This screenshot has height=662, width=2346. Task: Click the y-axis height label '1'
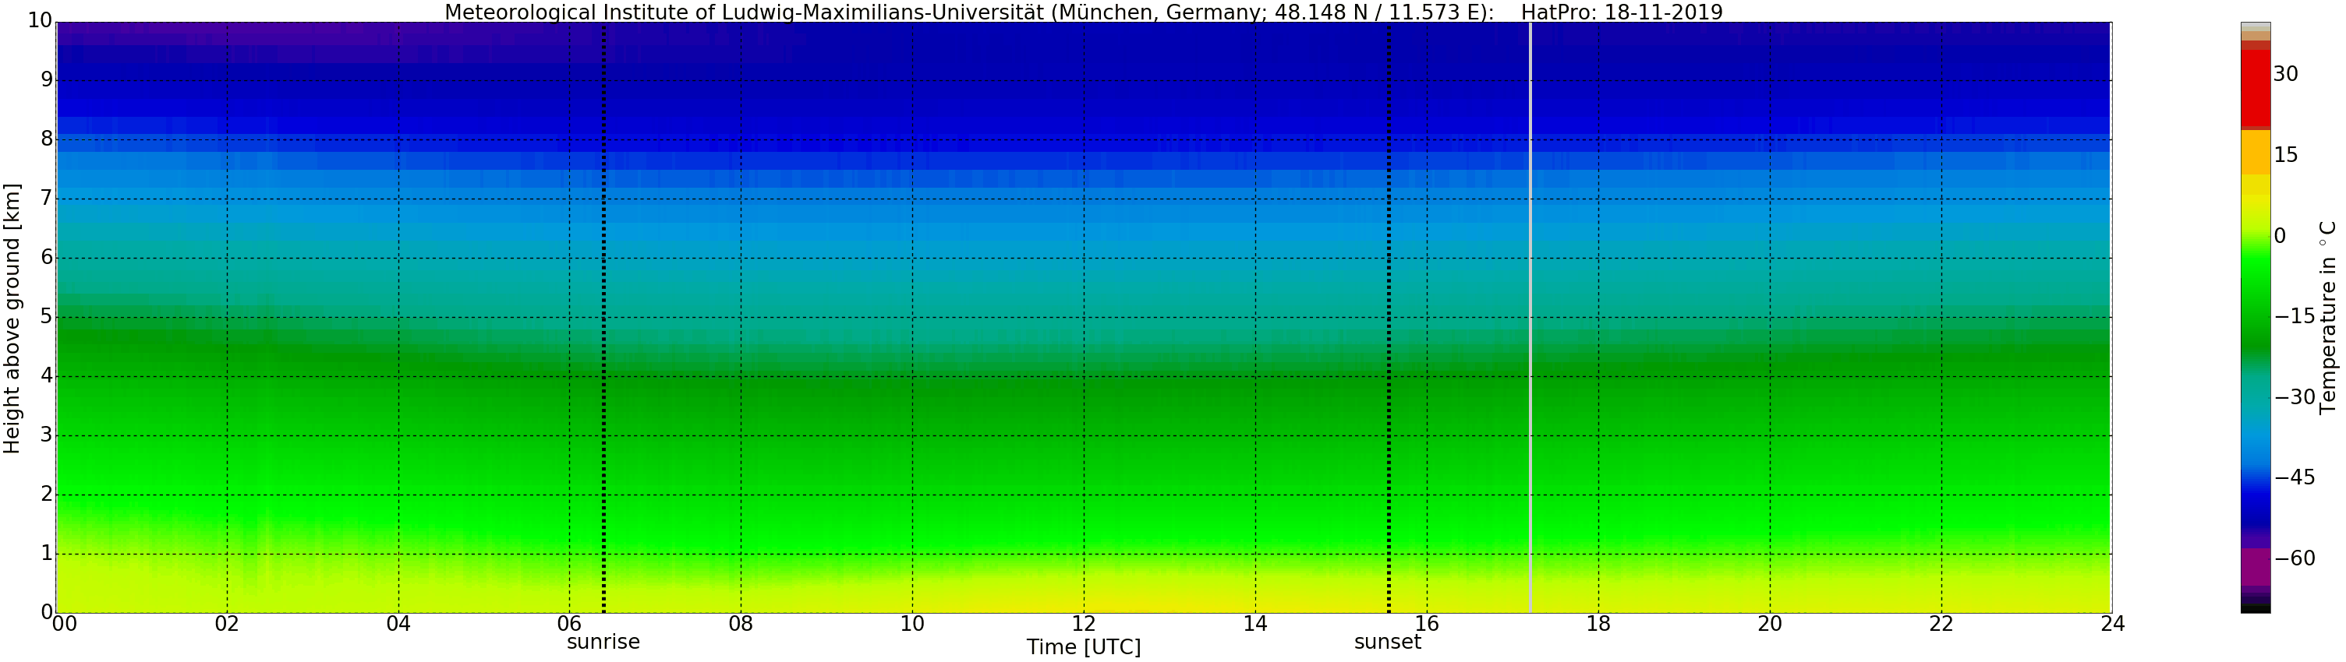coord(48,553)
